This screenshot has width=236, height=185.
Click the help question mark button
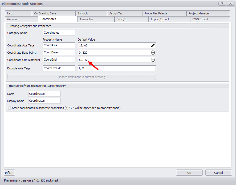pos(222,3)
